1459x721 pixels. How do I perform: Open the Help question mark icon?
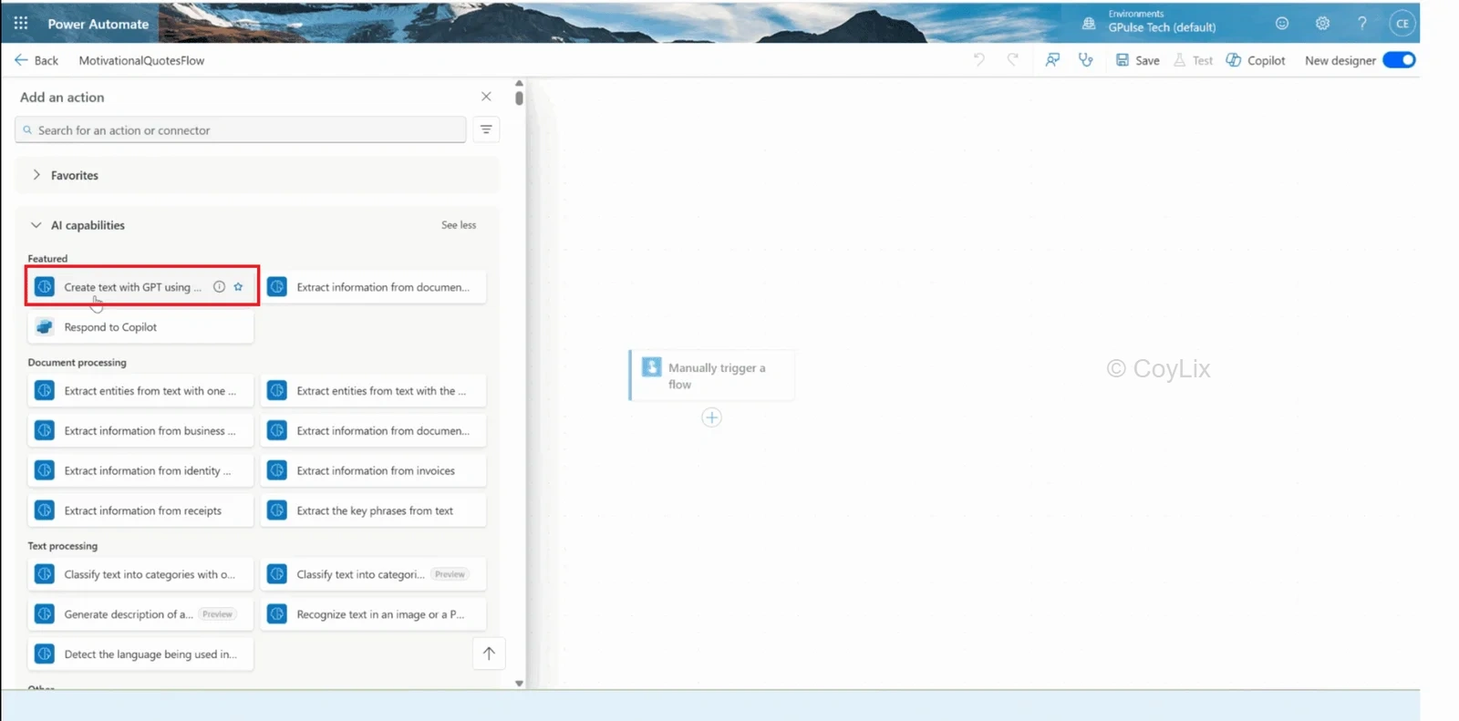[1362, 23]
